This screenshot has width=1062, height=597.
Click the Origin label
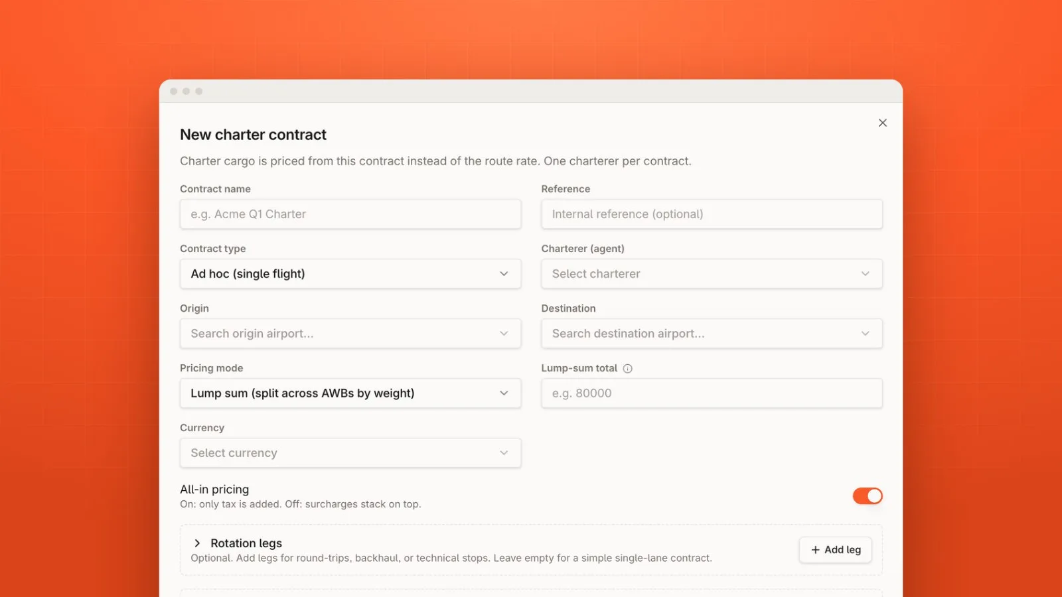tap(194, 308)
